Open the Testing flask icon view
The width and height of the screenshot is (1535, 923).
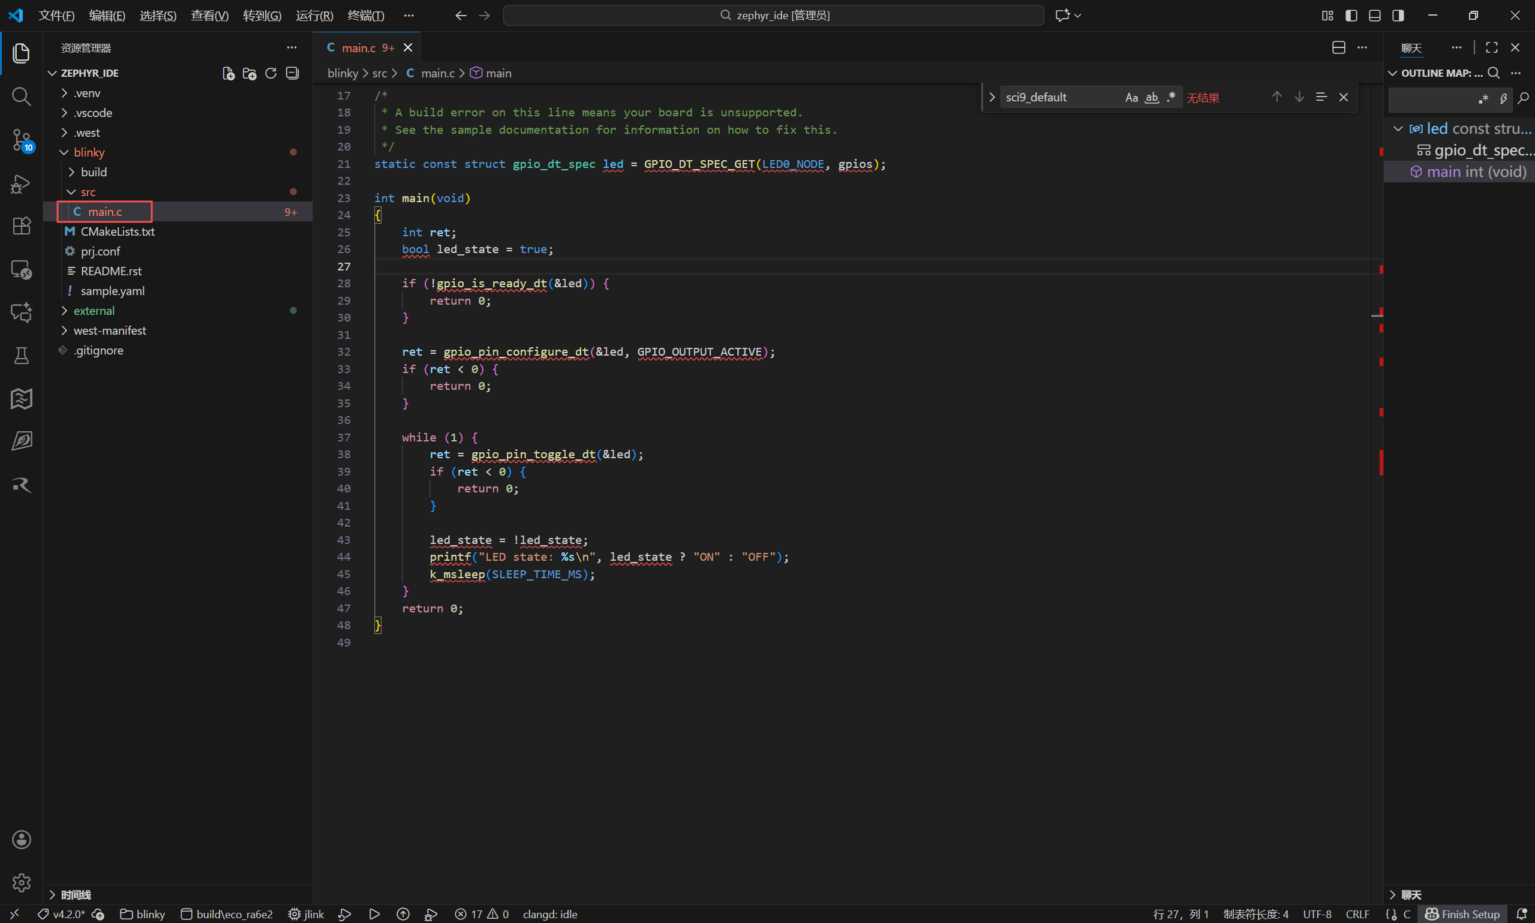click(x=21, y=356)
